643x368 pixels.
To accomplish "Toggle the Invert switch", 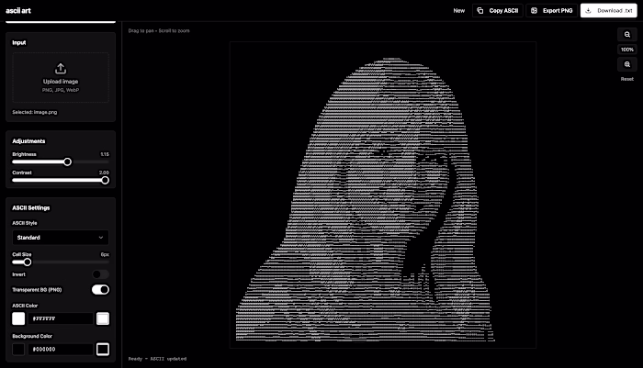I will [100, 274].
